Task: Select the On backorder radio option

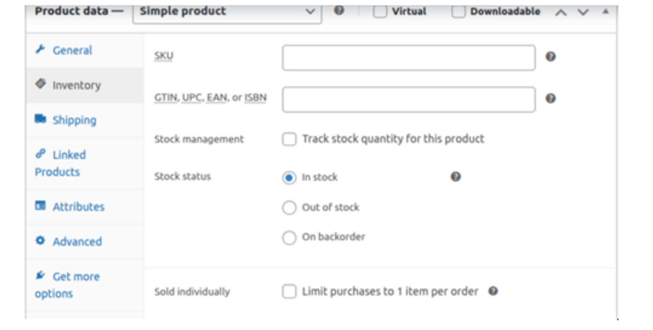Action: [x=289, y=237]
